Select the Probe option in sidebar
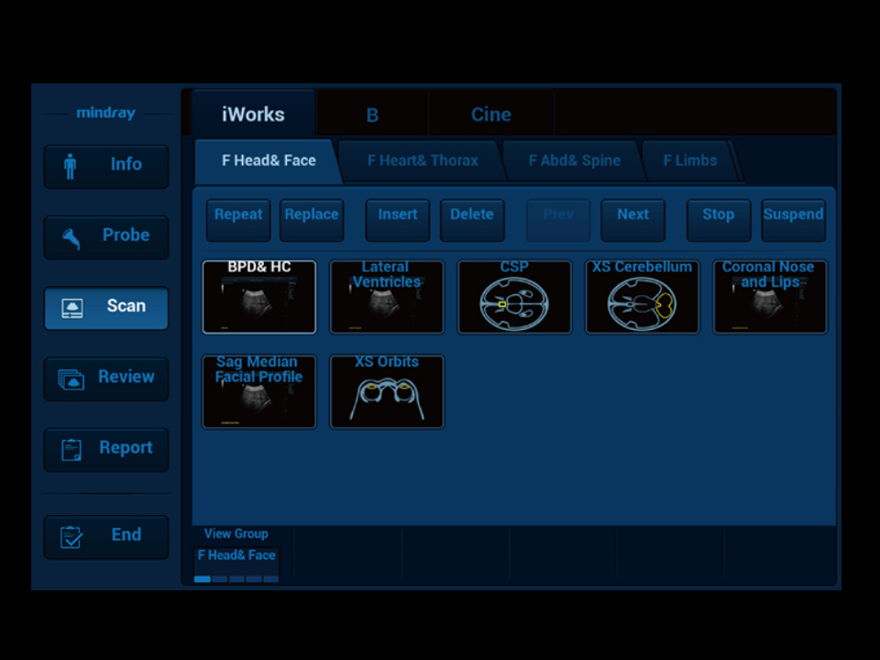The width and height of the screenshot is (880, 660). [106, 236]
